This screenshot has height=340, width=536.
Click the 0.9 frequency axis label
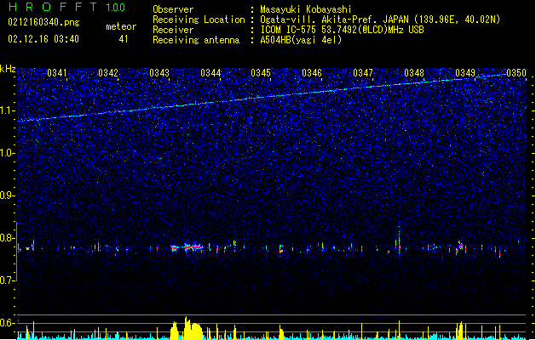7,195
